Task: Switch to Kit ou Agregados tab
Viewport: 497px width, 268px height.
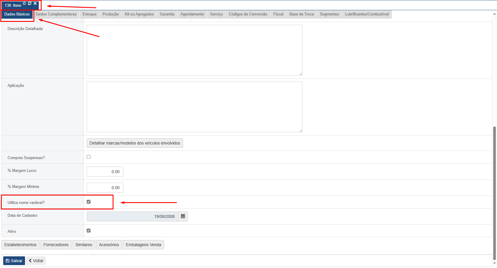Action: coord(139,14)
